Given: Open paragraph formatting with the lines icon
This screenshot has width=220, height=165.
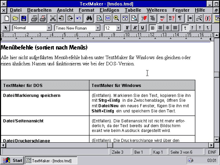Looking at the screenshot, I should pyautogui.click(x=153, y=18).
